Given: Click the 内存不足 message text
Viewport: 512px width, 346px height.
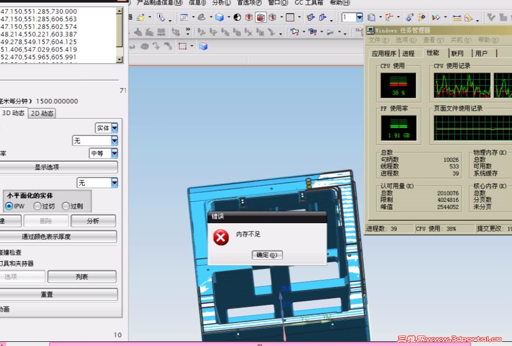Looking at the screenshot, I should [x=248, y=234].
